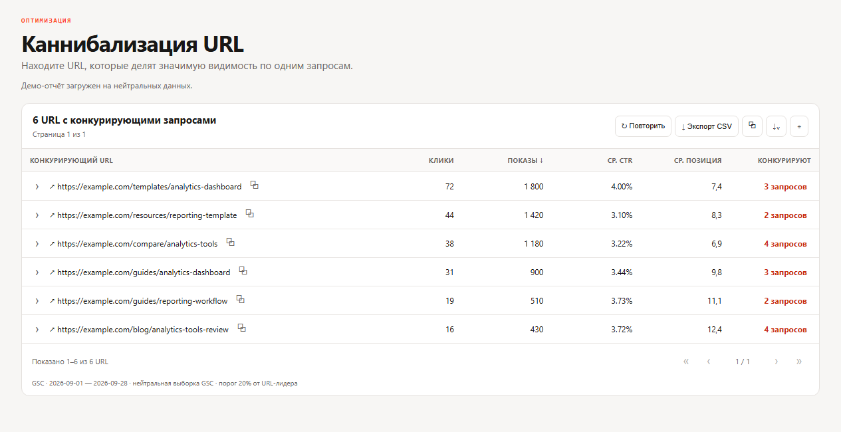Screen dimensions: 841x432
Task: Open the https://example.com/templates/analytics-dashboard link
Action: coord(150,187)
